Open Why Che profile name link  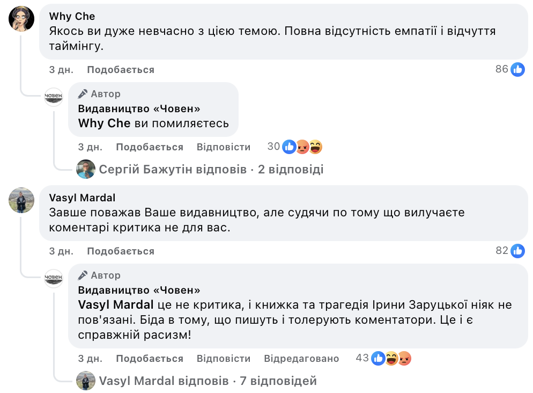point(72,17)
